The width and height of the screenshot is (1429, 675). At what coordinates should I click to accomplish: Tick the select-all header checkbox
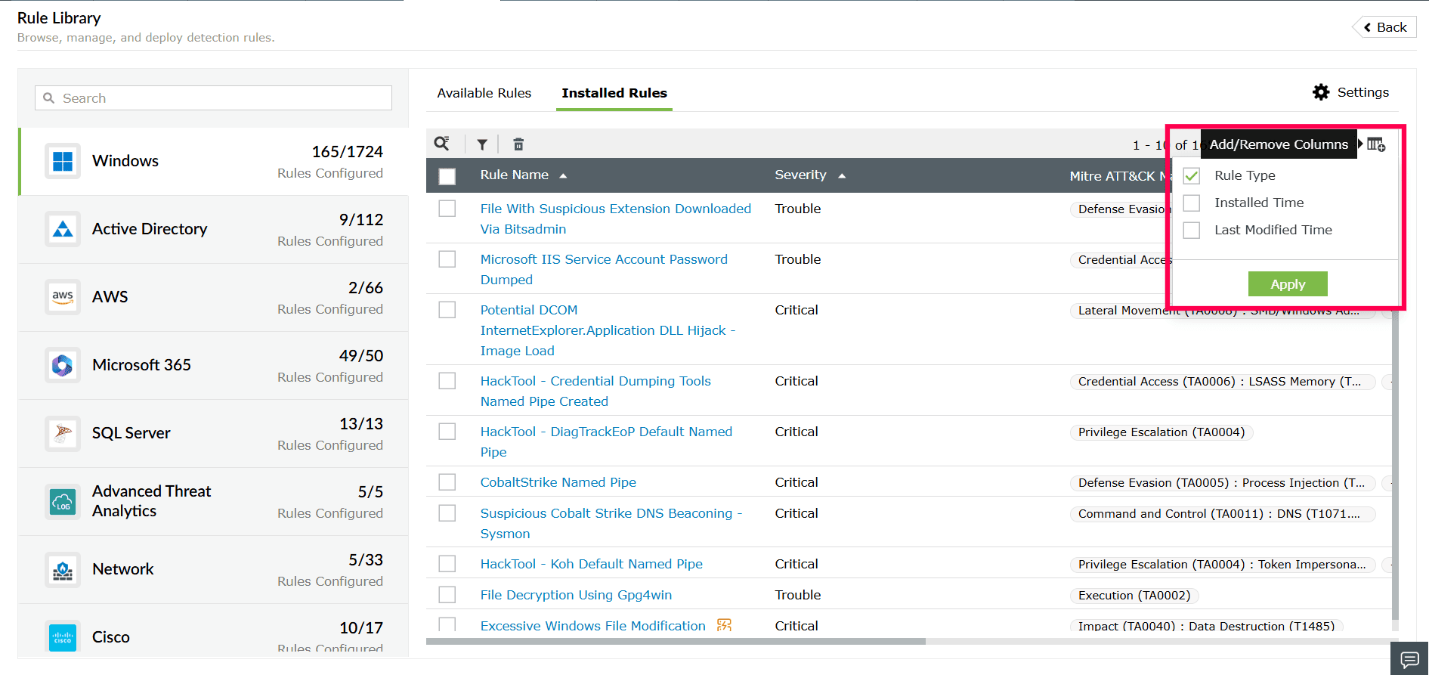click(x=447, y=176)
